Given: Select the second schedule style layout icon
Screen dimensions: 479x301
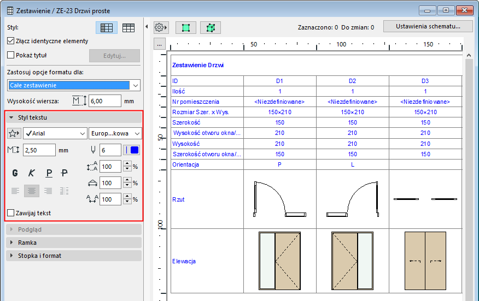Looking at the screenshot, I should 128,27.
